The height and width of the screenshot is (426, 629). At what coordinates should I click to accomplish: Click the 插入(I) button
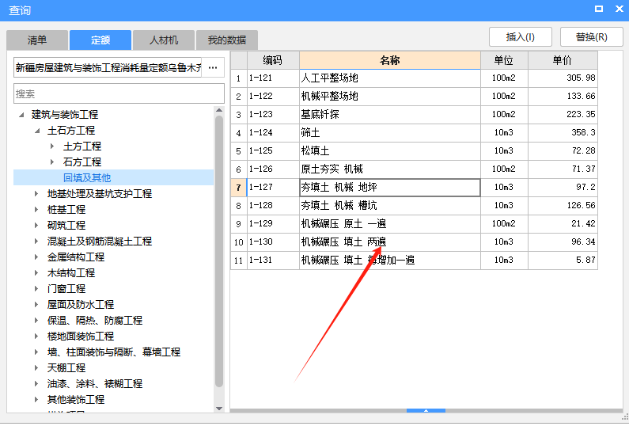tap(521, 37)
